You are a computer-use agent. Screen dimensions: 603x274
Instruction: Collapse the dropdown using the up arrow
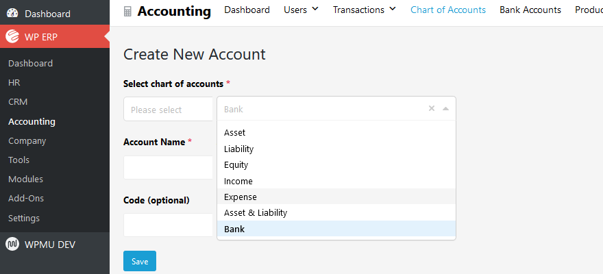click(445, 109)
